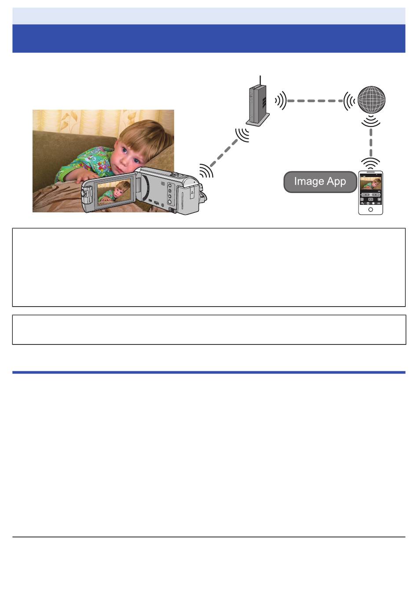Tap the smartphone's round home button
The height and width of the screenshot is (615, 418).
[x=370, y=210]
